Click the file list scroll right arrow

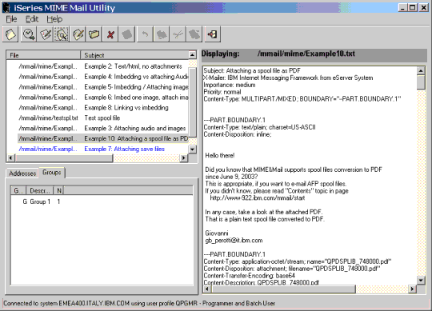tap(183, 158)
